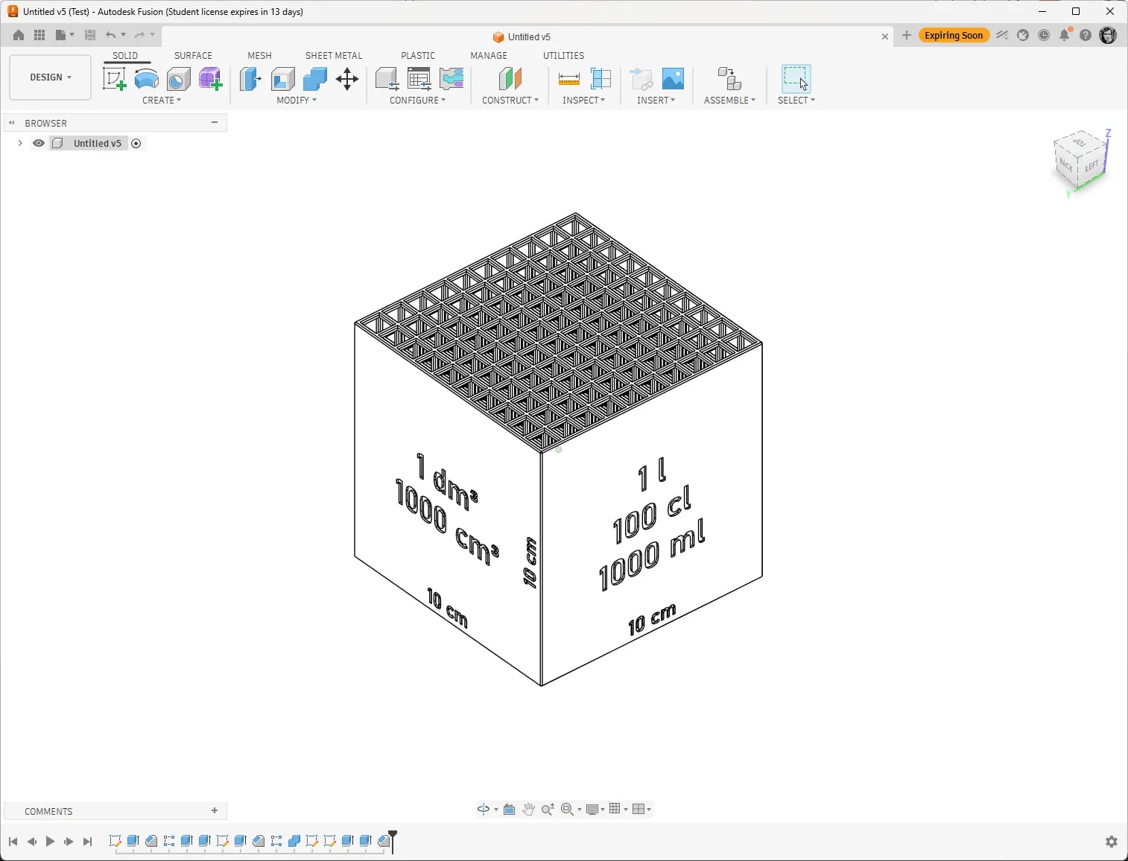Click the Orbit navigation icon
The image size is (1128, 861).
484,810
